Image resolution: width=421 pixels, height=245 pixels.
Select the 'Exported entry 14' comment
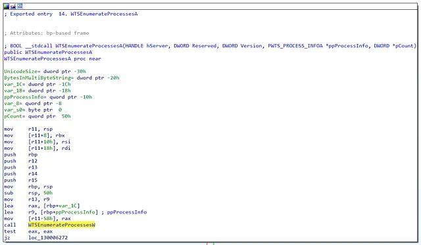pyautogui.click(x=71, y=14)
